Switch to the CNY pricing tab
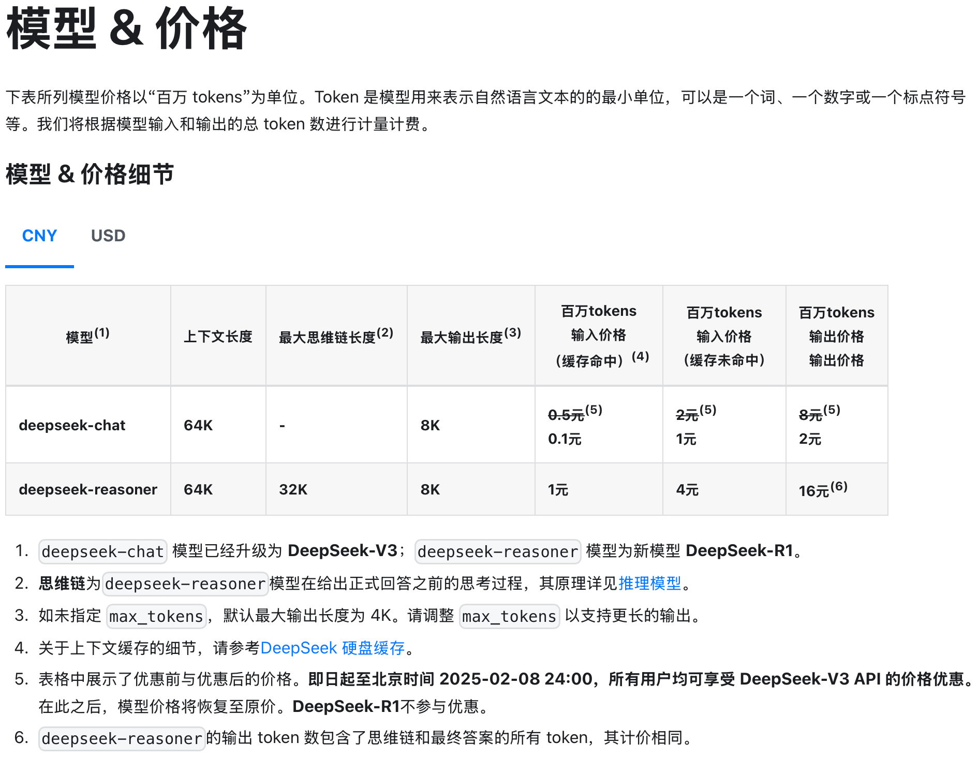Screen dimensions: 978x757 (x=39, y=236)
